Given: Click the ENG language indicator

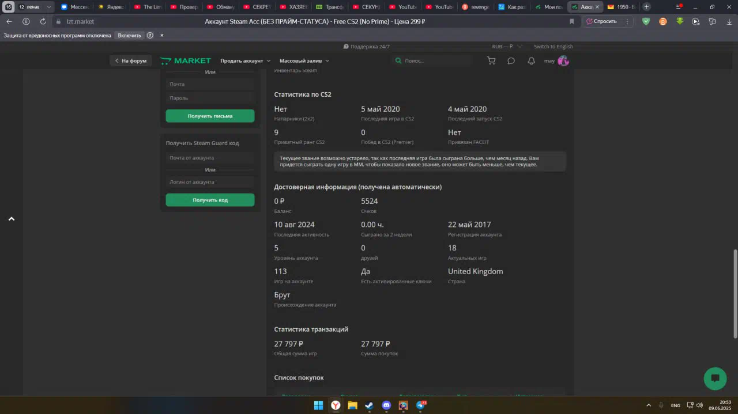Looking at the screenshot, I should point(675,405).
